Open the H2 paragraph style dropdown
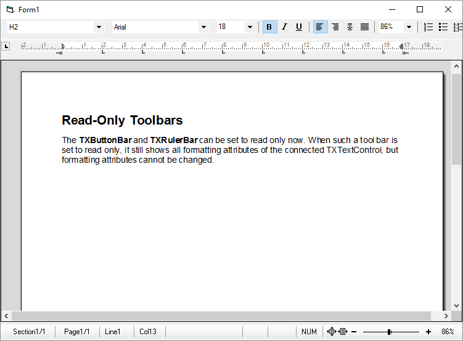The image size is (463, 341). point(99,27)
